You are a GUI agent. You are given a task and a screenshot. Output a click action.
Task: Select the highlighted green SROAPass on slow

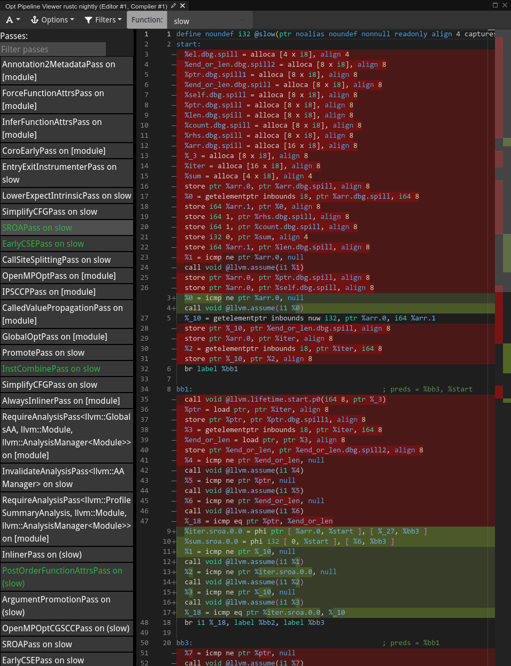(66, 228)
